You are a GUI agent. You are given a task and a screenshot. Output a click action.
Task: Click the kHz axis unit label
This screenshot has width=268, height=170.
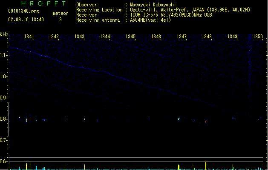tap(4, 34)
